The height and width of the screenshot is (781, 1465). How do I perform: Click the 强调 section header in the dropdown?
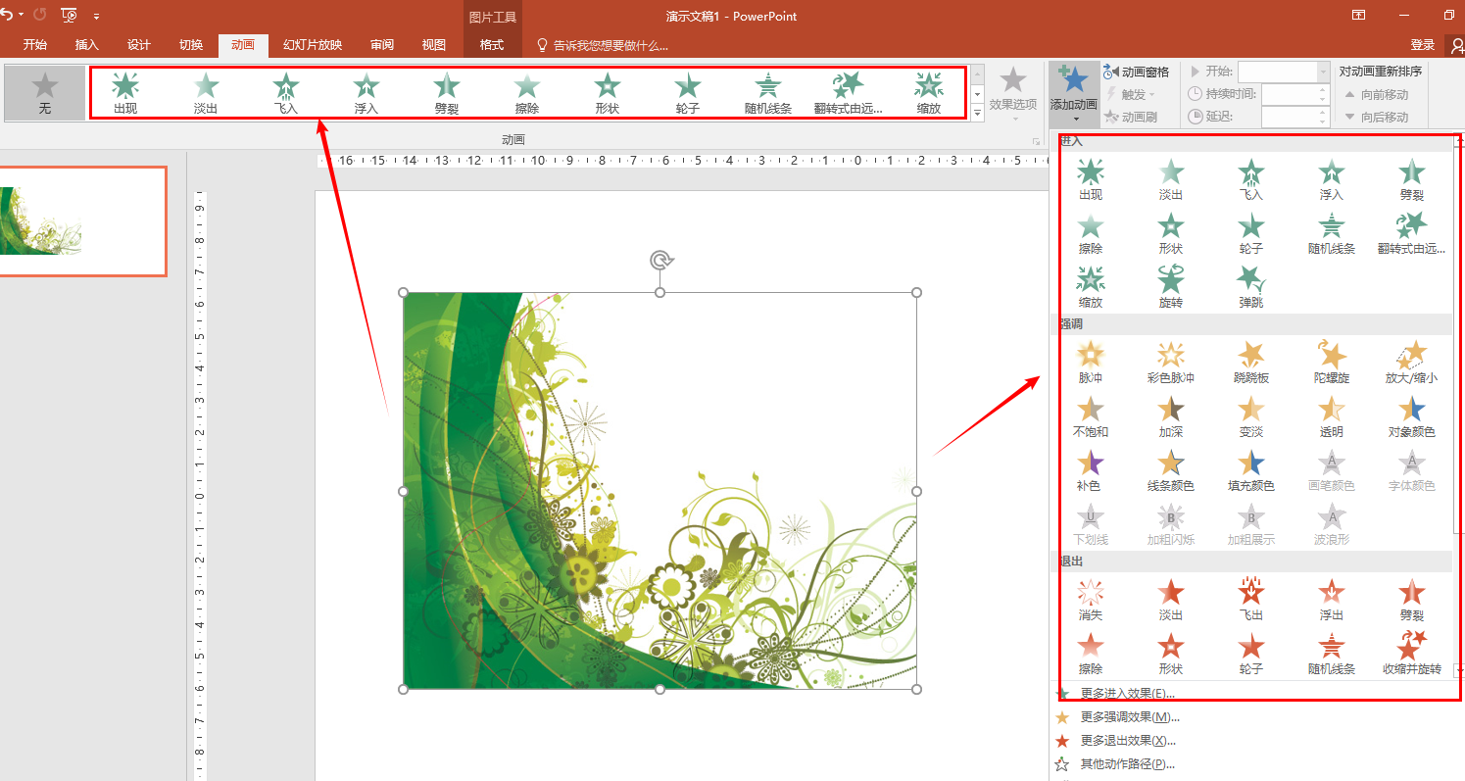pos(1251,323)
